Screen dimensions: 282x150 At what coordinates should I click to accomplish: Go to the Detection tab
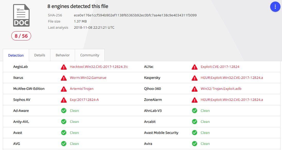coord(16,55)
